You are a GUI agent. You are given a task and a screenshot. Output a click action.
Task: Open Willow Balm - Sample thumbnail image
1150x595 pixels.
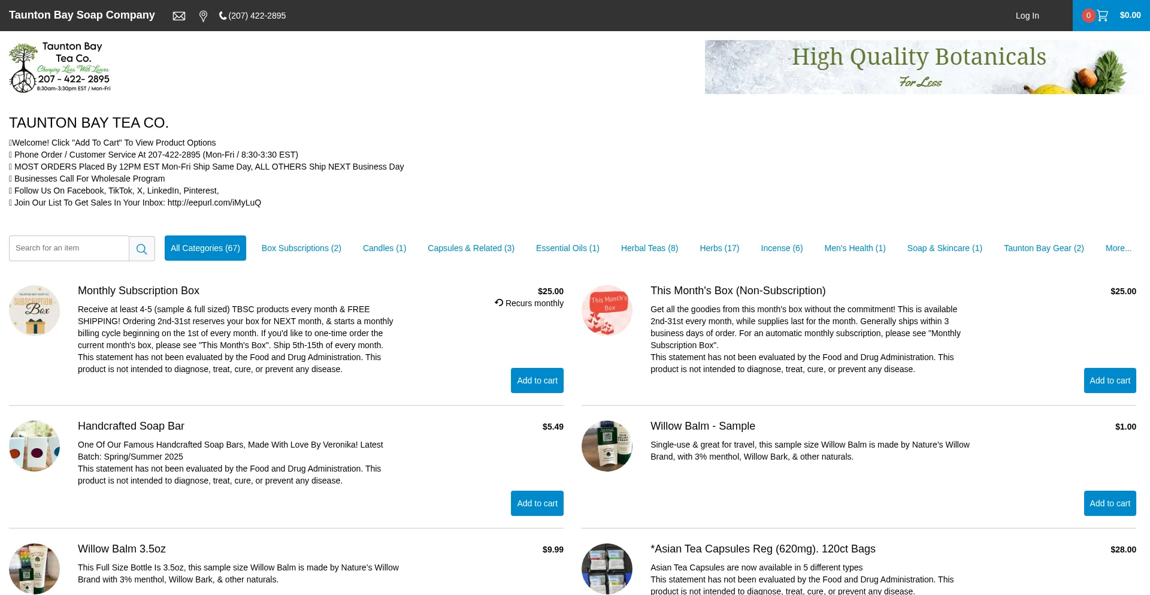pos(607,446)
